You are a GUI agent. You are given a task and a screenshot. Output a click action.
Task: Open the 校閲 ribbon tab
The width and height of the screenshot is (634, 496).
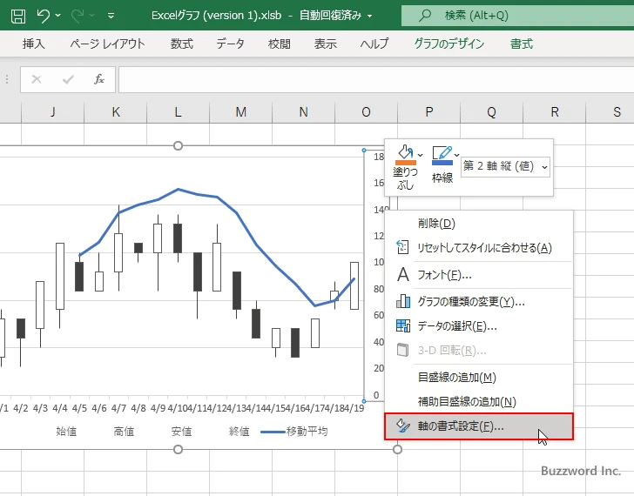(279, 44)
